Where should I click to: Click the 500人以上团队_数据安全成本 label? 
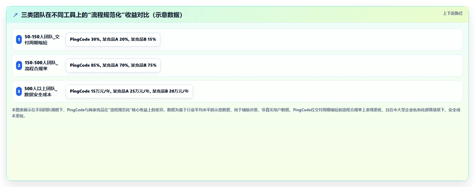(41, 91)
